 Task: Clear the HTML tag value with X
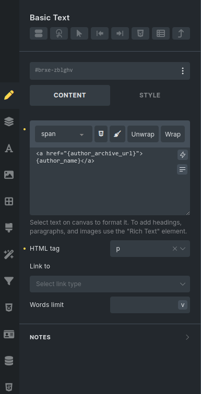[x=174, y=249]
